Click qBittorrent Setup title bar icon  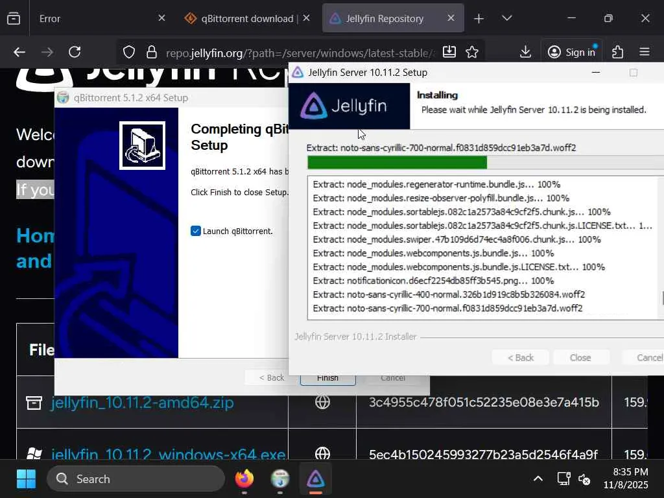click(63, 97)
